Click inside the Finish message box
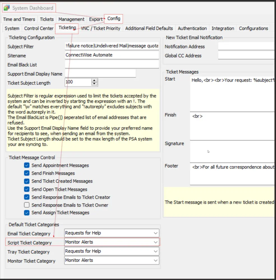Image resolution: width=276 pixels, height=280 pixels. (232, 126)
